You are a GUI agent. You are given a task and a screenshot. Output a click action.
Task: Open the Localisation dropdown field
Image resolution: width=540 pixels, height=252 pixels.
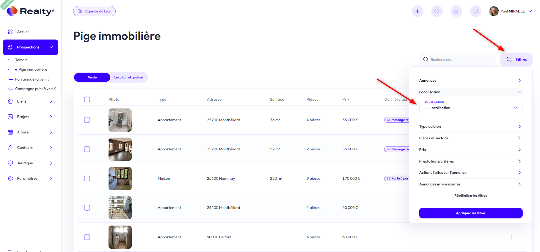tap(470, 108)
